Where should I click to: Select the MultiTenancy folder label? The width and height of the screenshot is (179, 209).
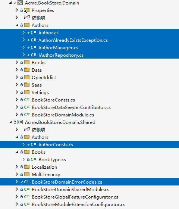pos(46,175)
